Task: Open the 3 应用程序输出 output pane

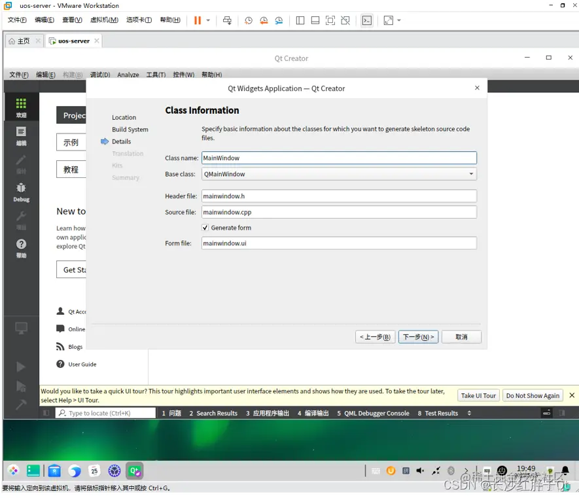Action: 268,413
